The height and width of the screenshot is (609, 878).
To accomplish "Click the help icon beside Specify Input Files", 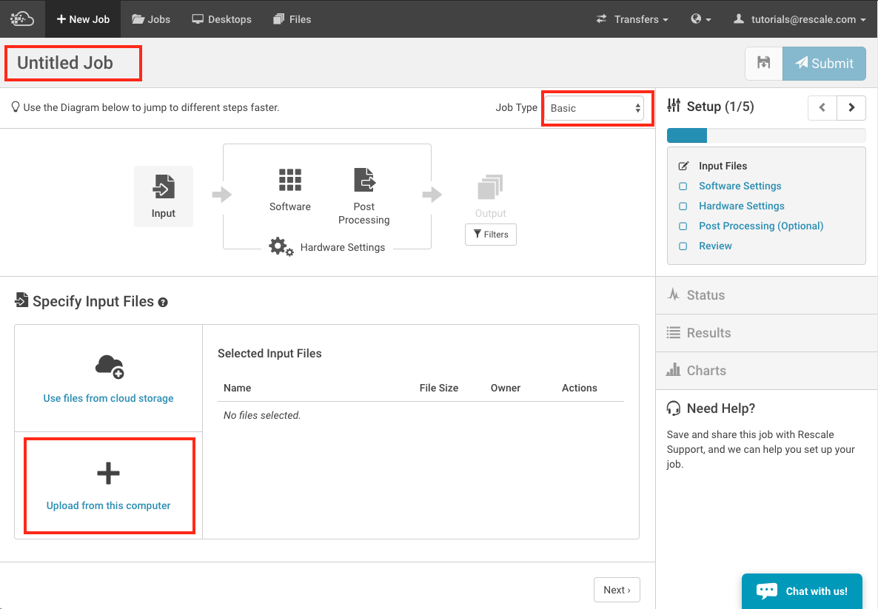I will point(163,302).
